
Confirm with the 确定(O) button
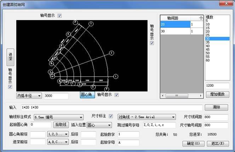193,144
